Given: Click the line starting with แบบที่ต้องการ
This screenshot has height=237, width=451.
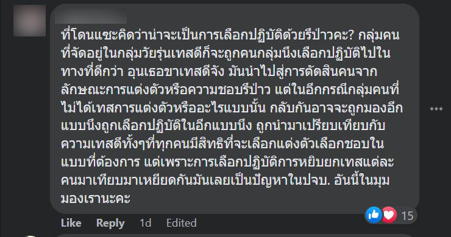Looking at the screenshot, I should [227, 162].
